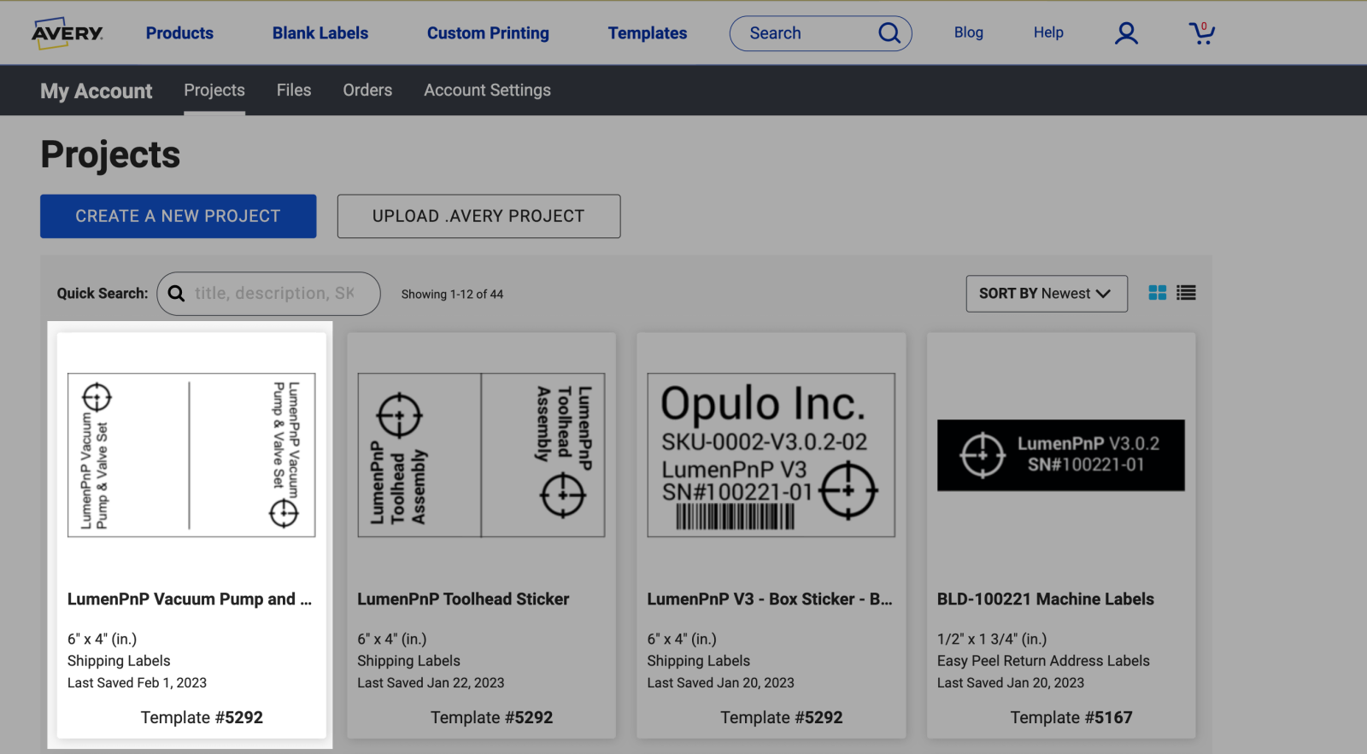Click Upload .Avery Project button
The image size is (1367, 754).
point(478,216)
